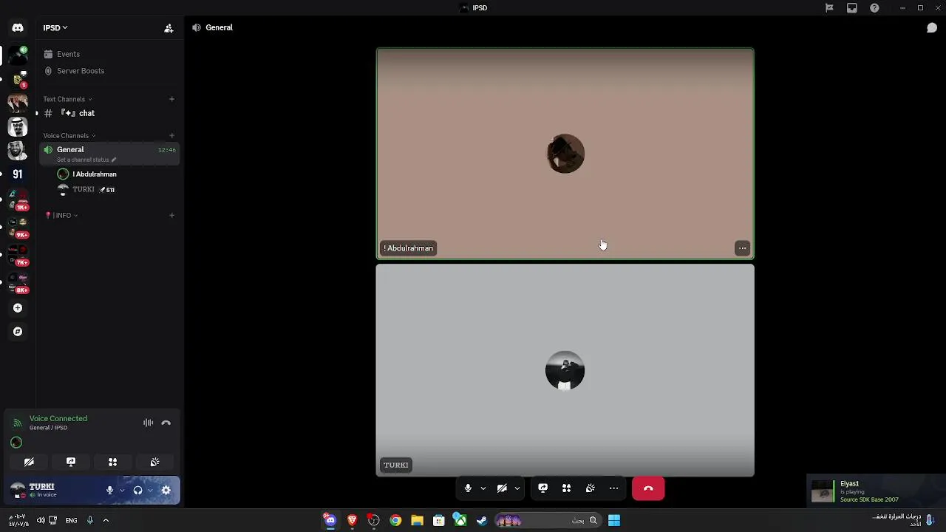946x532 pixels.
Task: Open soundboard in the voice panel
Action: (154, 462)
